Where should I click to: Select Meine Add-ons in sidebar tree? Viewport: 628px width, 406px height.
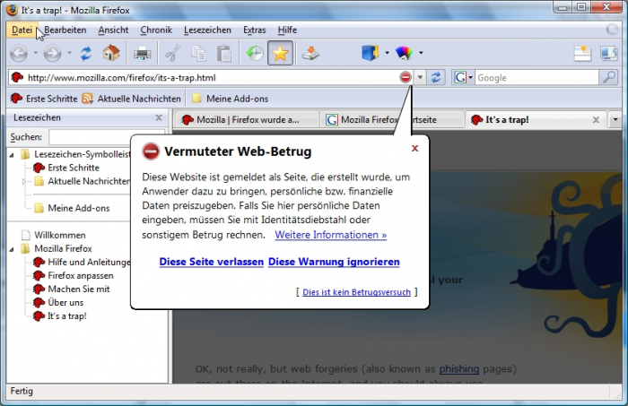[72, 208]
